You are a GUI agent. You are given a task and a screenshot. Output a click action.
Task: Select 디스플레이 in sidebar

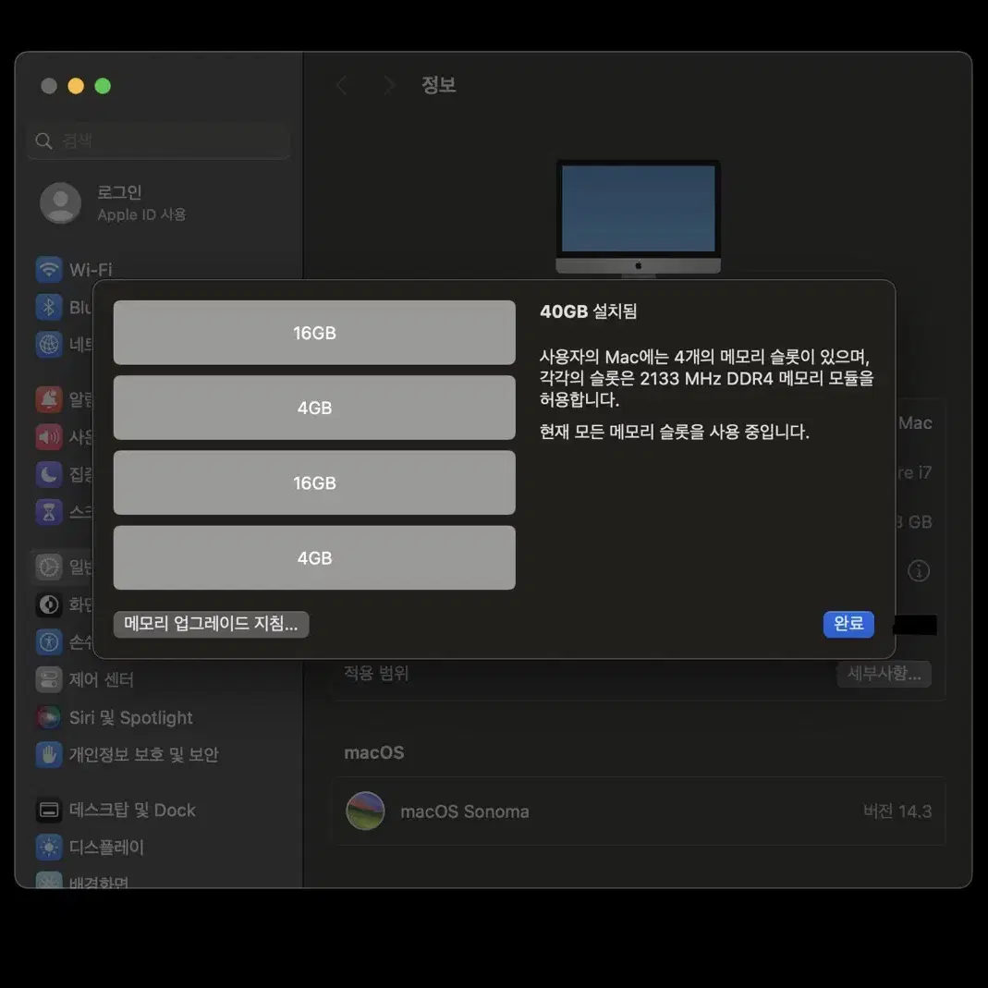[106, 847]
